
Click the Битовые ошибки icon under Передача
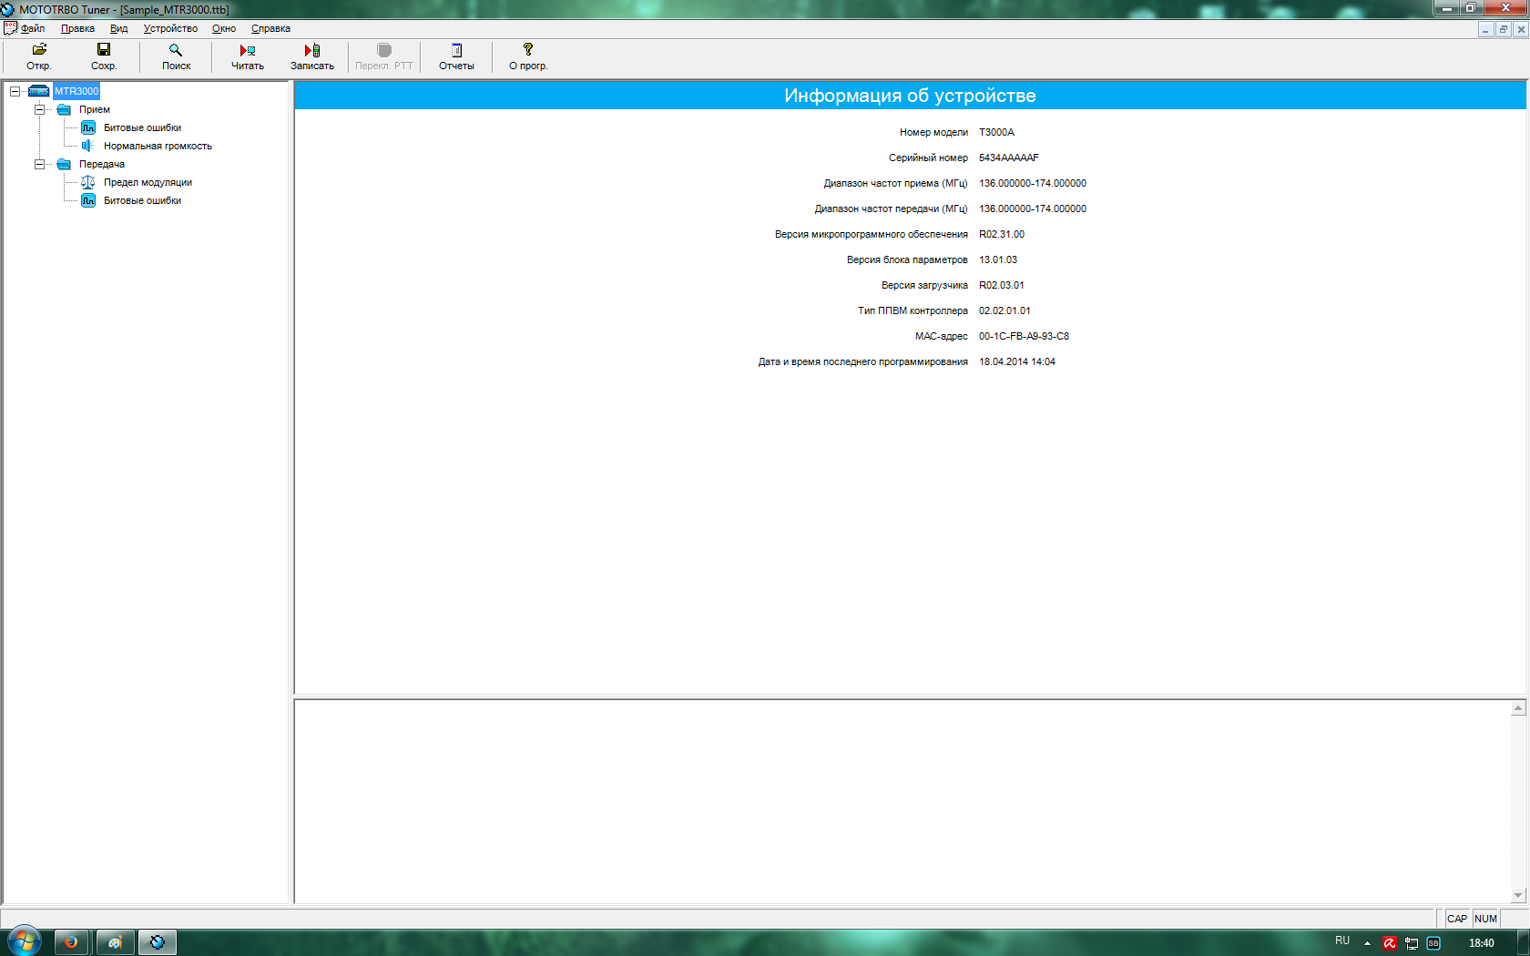tap(88, 200)
